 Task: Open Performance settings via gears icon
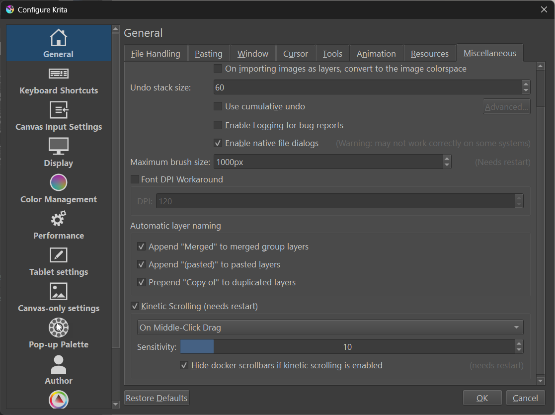tap(58, 219)
